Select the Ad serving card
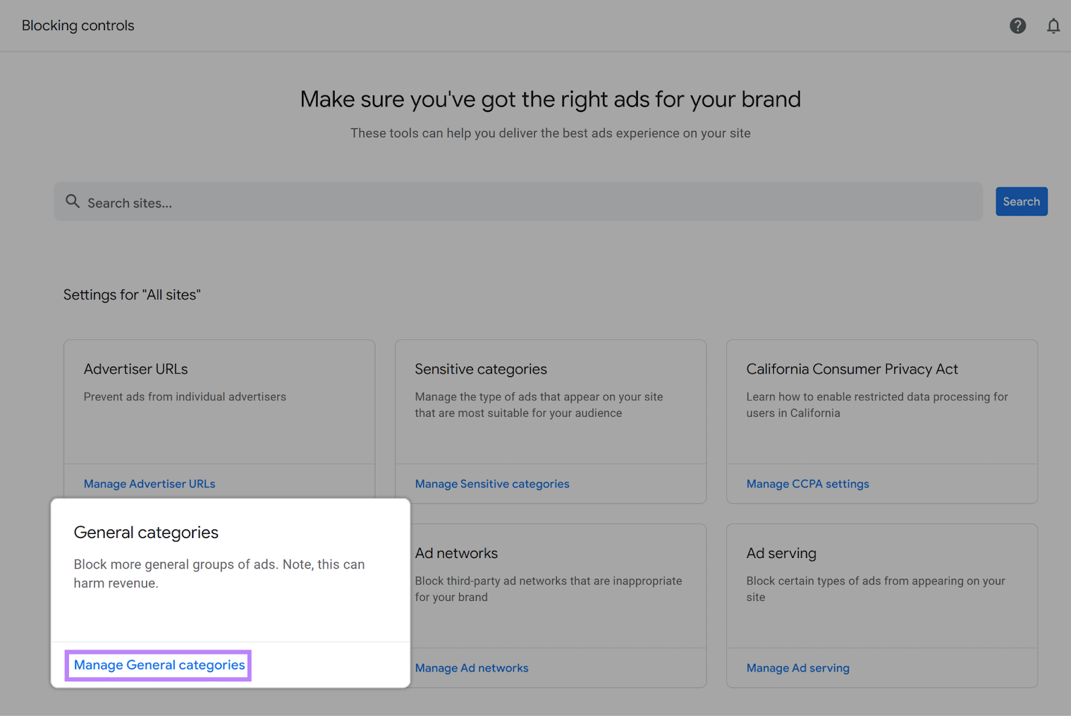This screenshot has height=716, width=1071. [881, 586]
